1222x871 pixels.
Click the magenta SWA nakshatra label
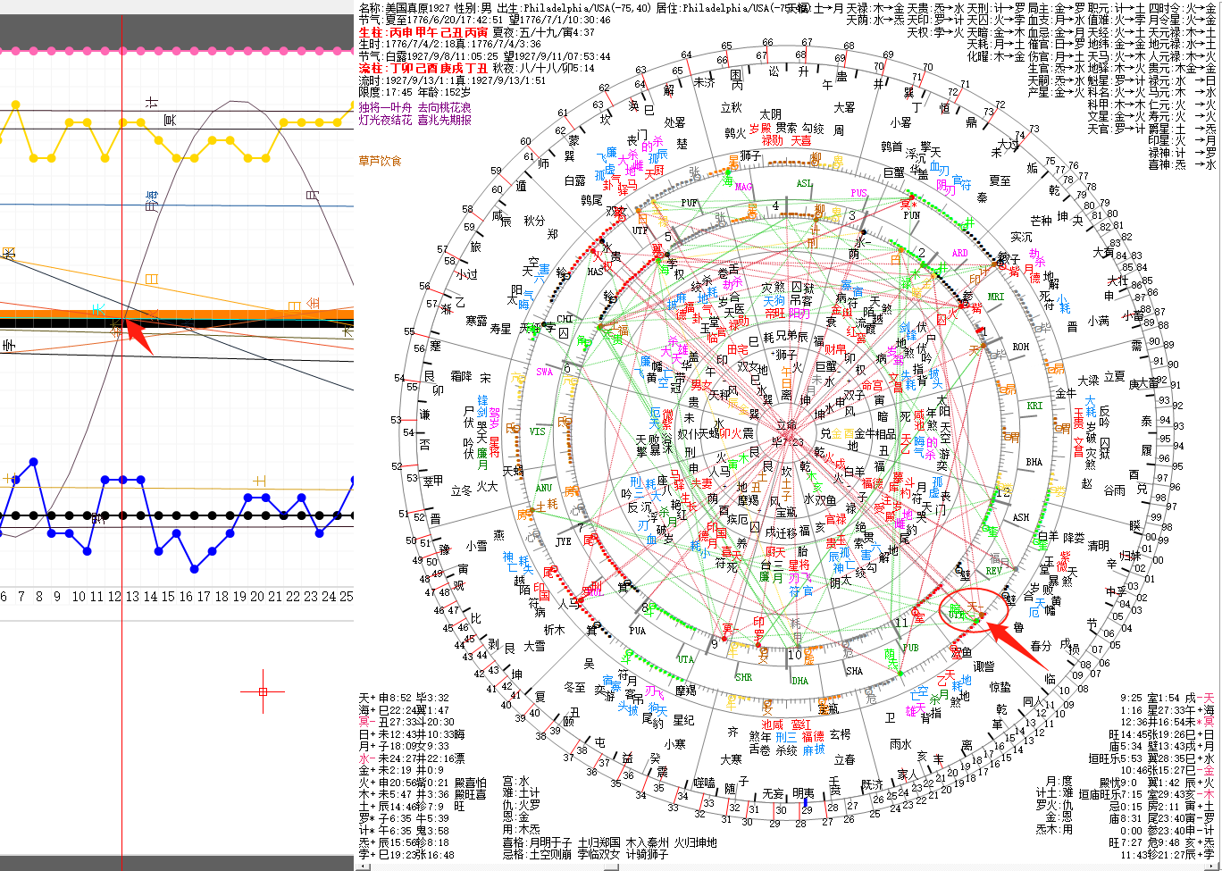(x=544, y=372)
